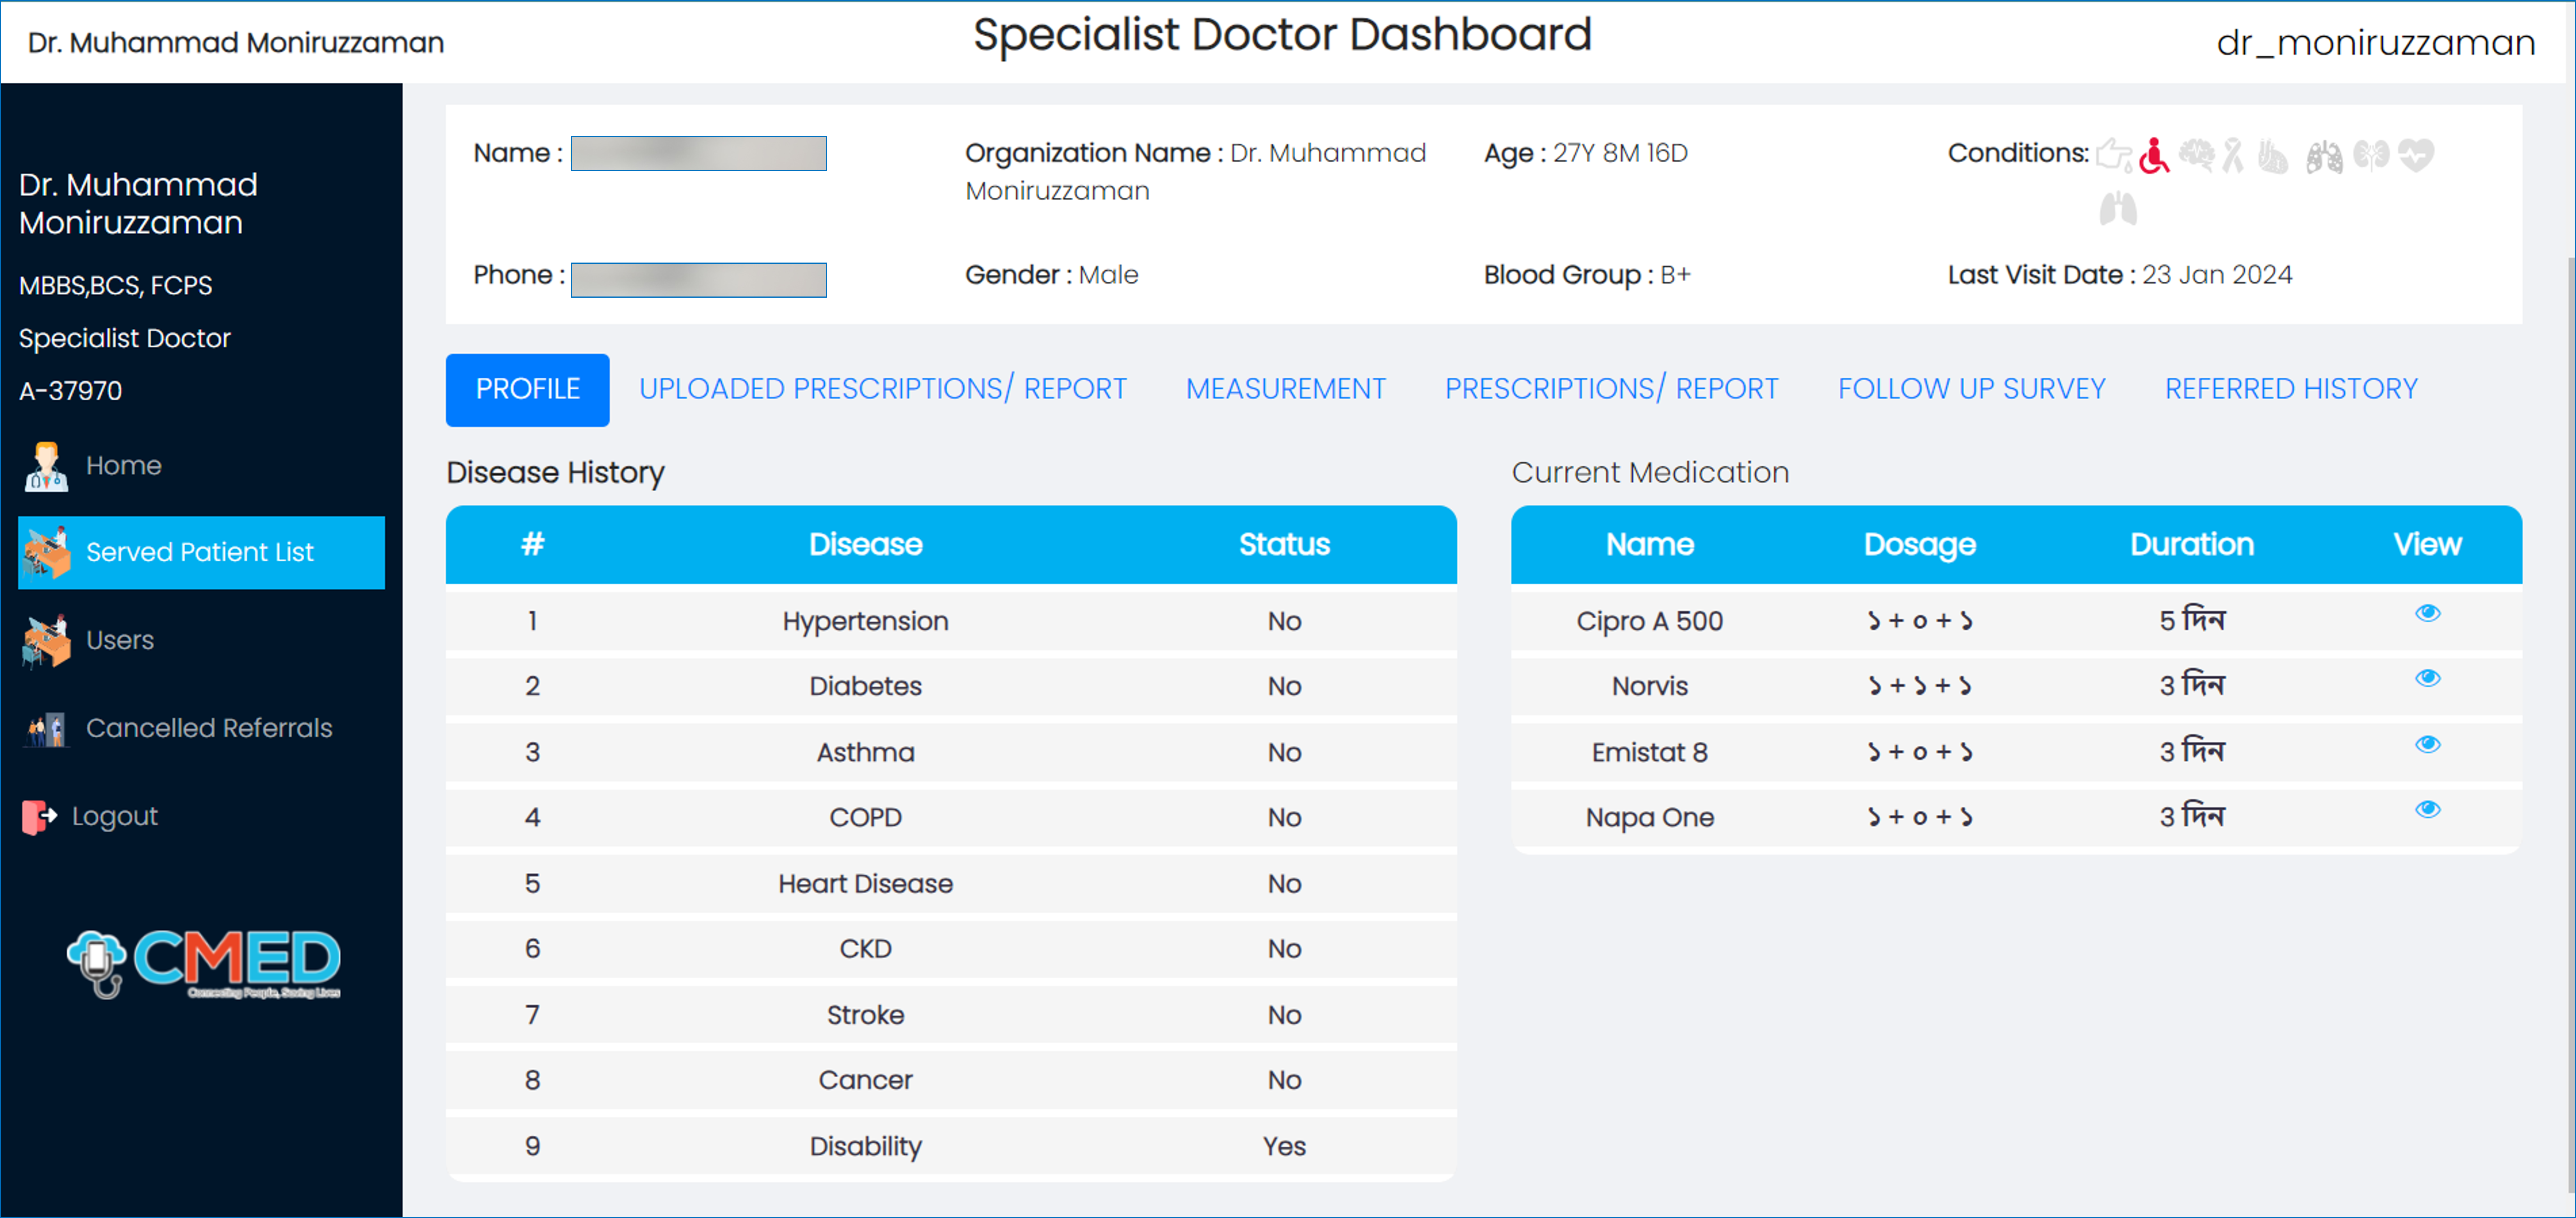The height and width of the screenshot is (1218, 2576).
Task: Click the eye icon beside Emistat 8
Action: 2428,743
